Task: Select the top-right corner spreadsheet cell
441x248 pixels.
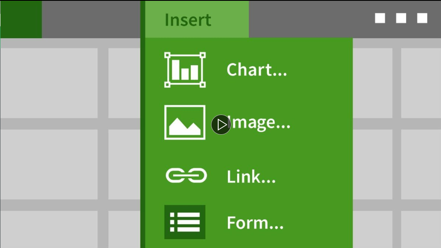Action: coord(421,83)
